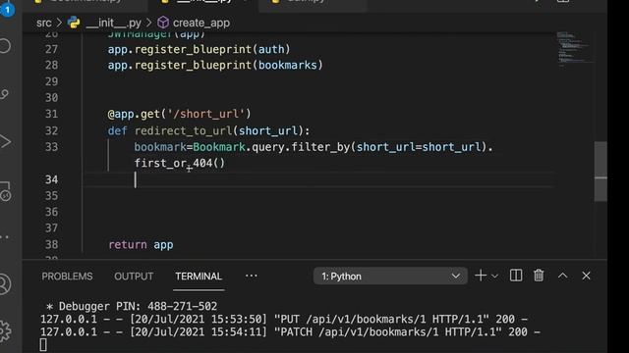Click line number 38 in gutter
629x353 pixels.
pyautogui.click(x=51, y=244)
